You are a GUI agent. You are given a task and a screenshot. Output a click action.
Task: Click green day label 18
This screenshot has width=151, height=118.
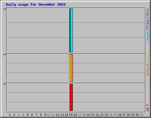pyautogui.click(x=84, y=115)
